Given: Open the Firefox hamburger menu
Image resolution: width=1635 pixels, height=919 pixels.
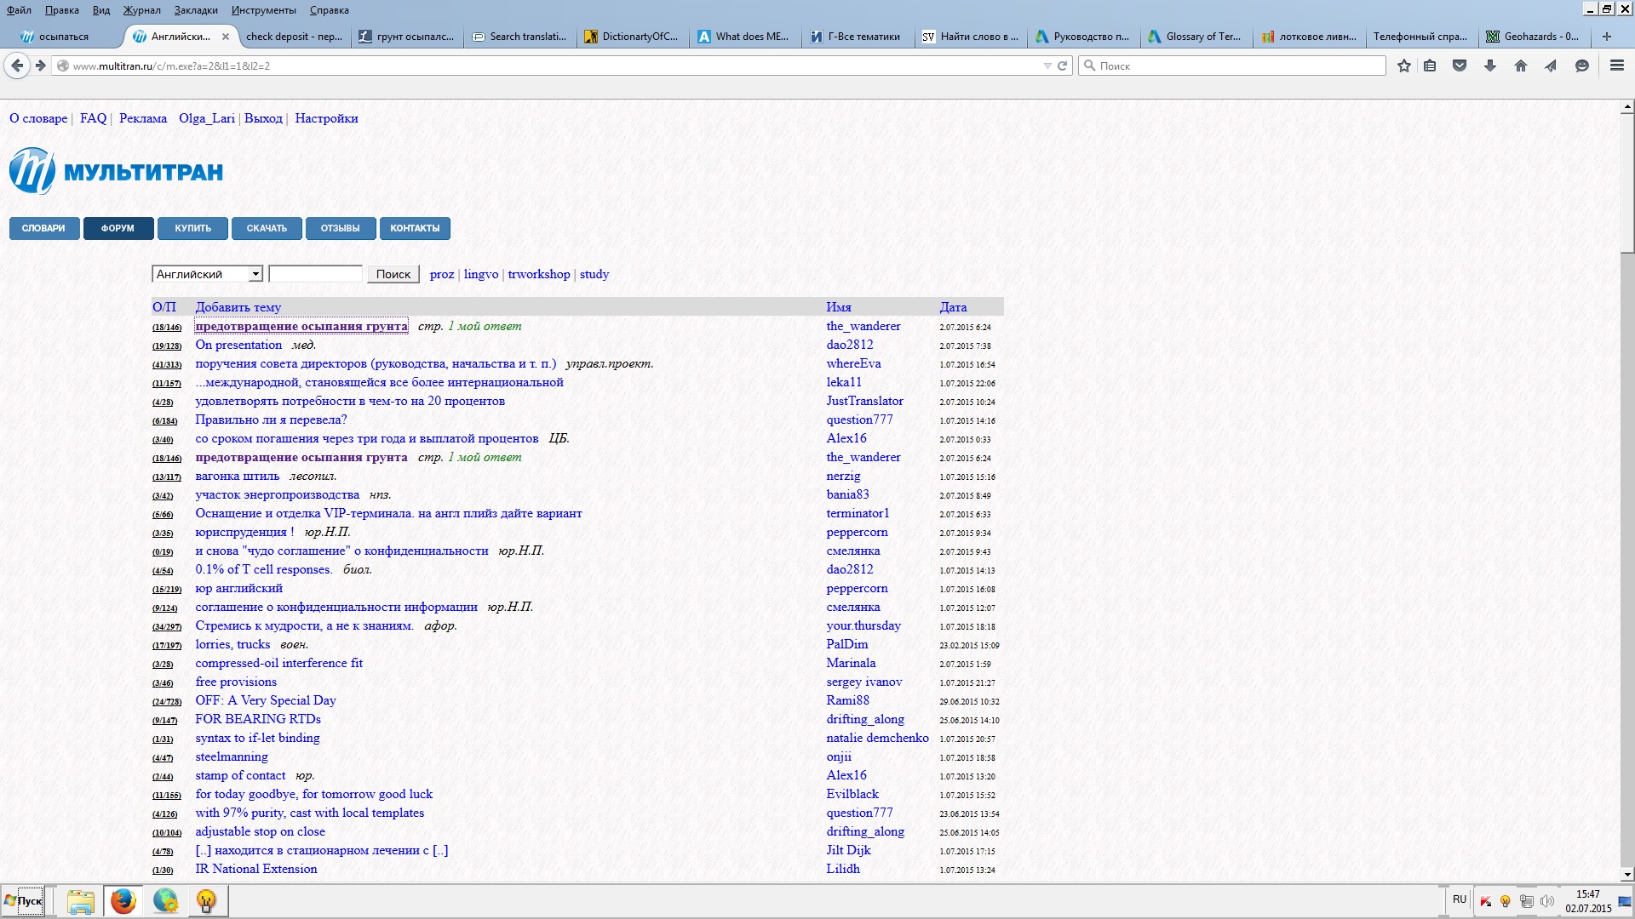Looking at the screenshot, I should pos(1616,66).
